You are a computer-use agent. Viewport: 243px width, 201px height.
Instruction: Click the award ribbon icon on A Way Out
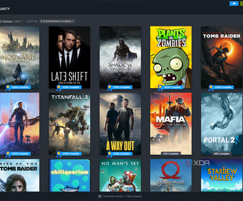(x=109, y=155)
